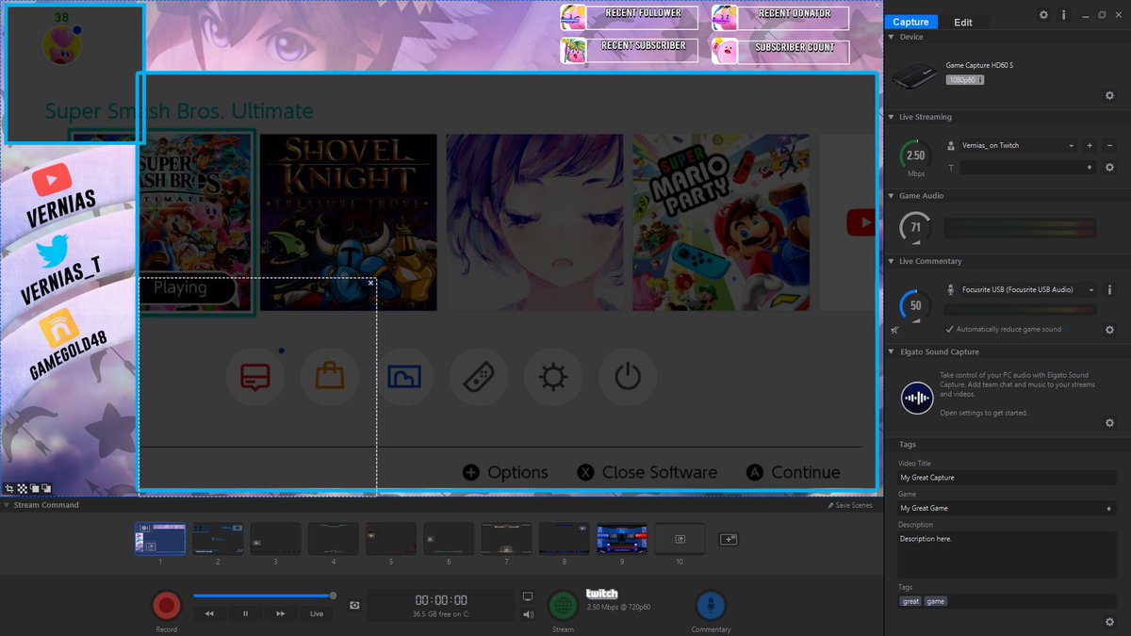
Task: Select Stream Command scene 9
Action: click(622, 539)
